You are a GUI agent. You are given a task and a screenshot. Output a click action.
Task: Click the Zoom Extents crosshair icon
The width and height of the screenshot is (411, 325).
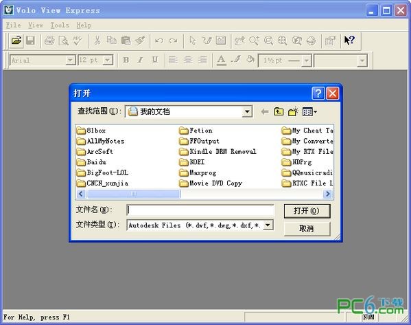282,41
